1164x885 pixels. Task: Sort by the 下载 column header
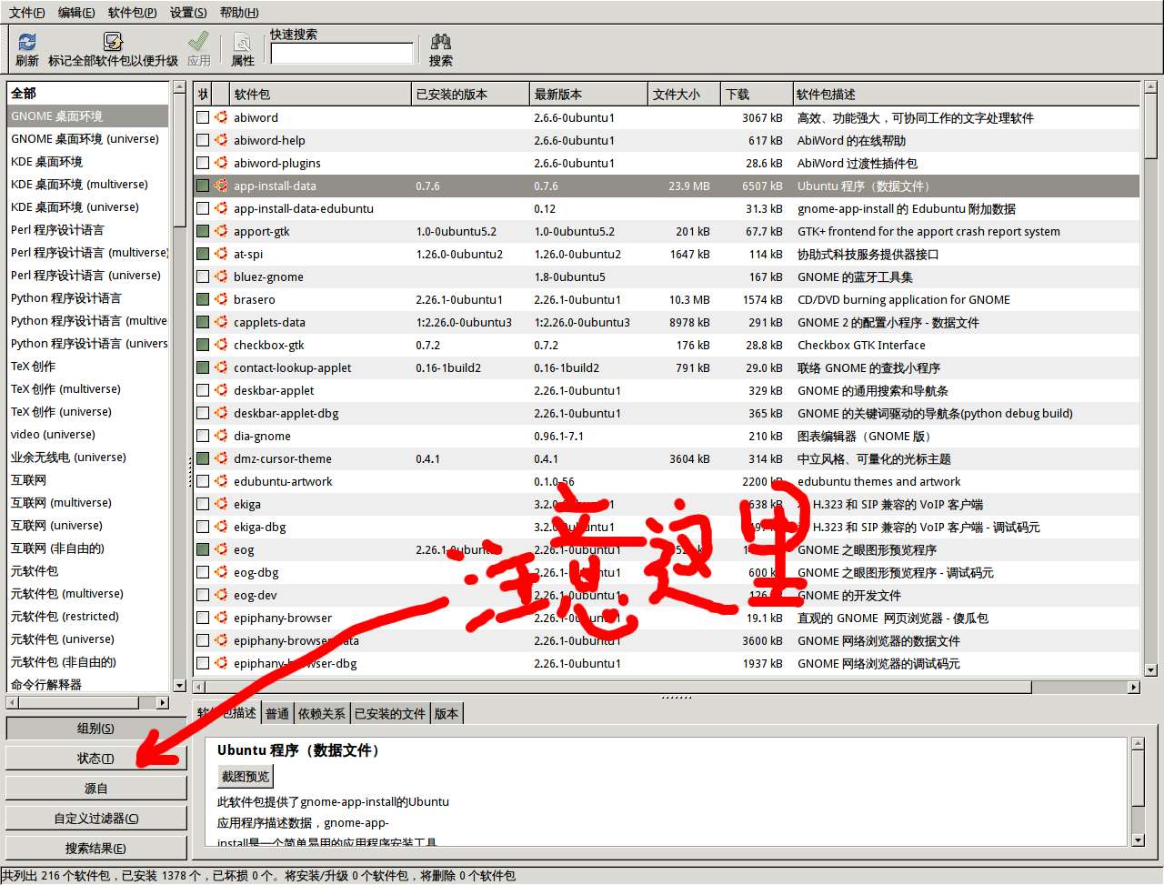(757, 94)
